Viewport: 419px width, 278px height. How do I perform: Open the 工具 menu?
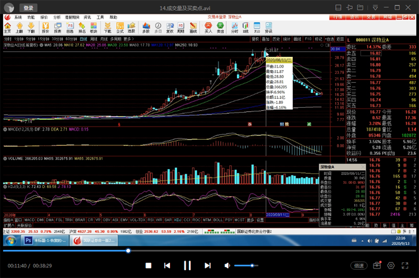100,17
